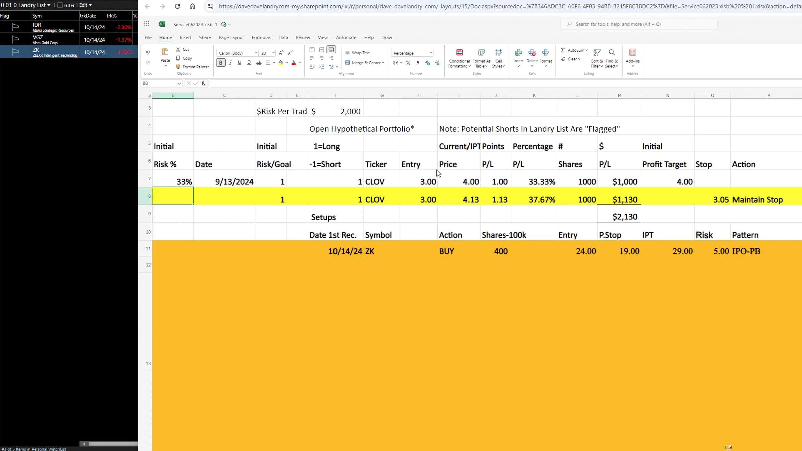Screen dimensions: 802x451
Task: Expand the Name Box dropdown
Action: pyautogui.click(x=179, y=83)
